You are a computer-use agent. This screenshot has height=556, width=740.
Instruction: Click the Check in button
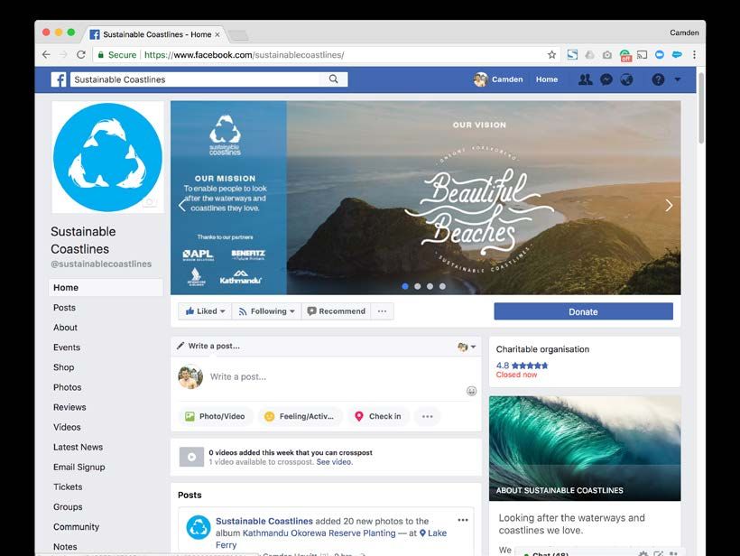click(x=378, y=416)
